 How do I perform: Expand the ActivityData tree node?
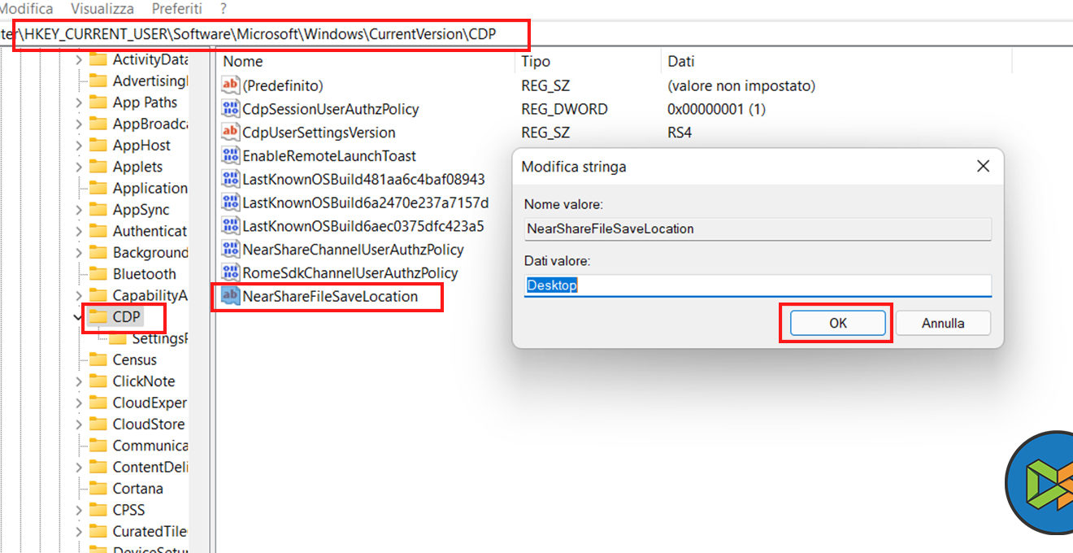79,59
